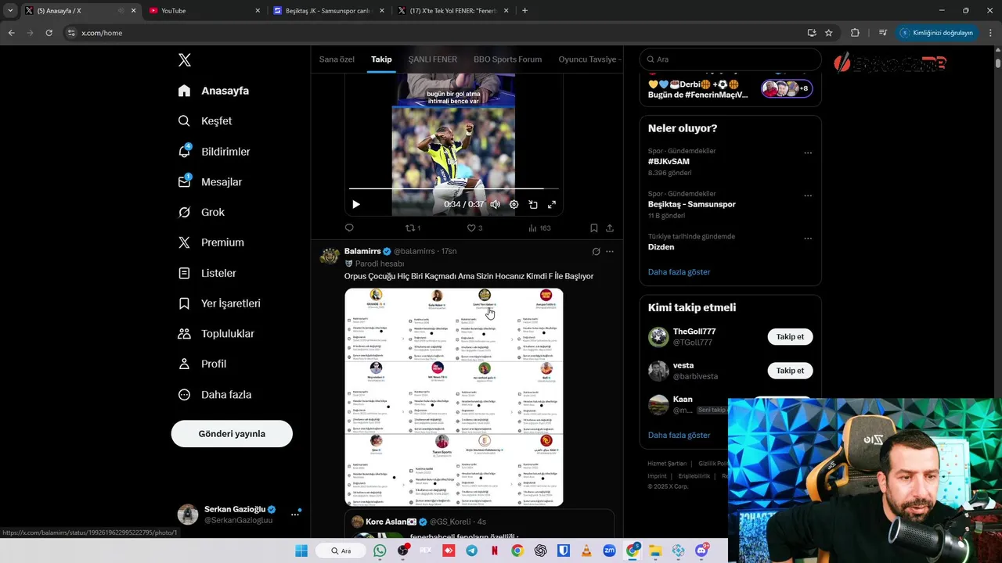1002x563 pixels.
Task: Switch to the Sana özel tab
Action: click(x=337, y=59)
